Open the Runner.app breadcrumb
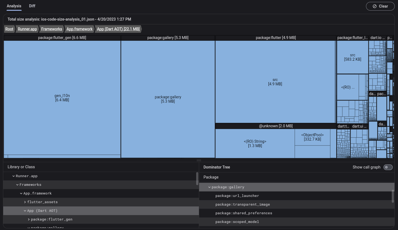Image resolution: width=398 pixels, height=230 pixels. [x=27, y=29]
